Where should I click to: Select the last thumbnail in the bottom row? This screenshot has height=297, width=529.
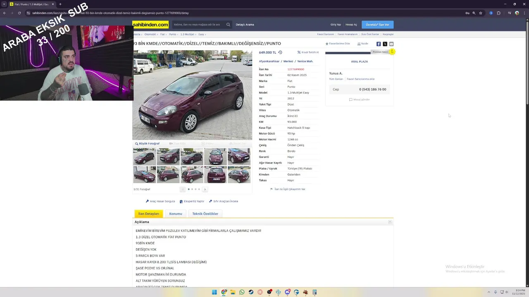pos(239,174)
